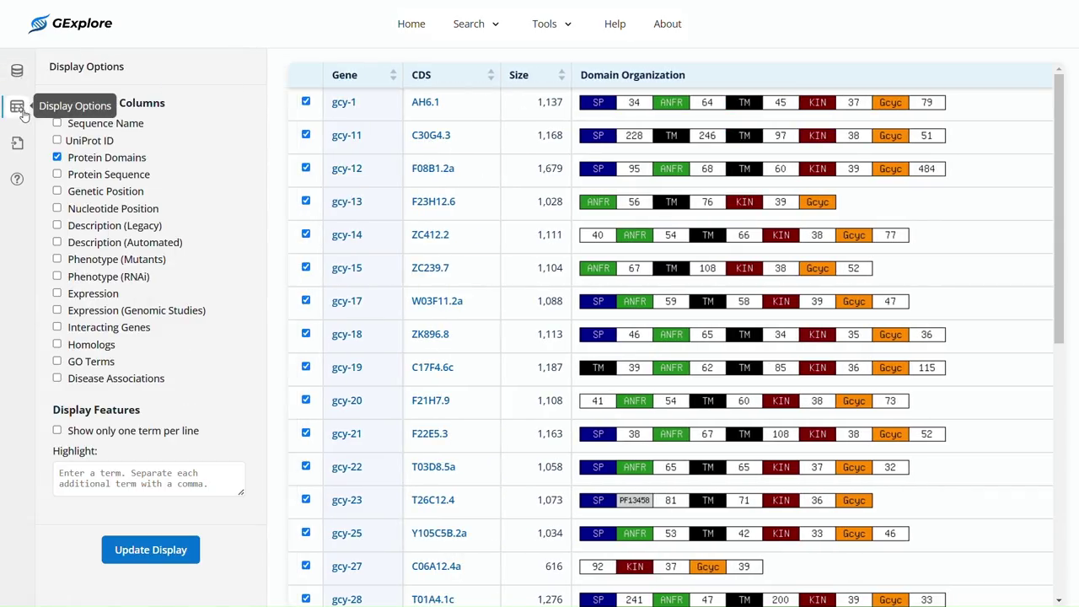The height and width of the screenshot is (607, 1079).
Task: Open the export file sidebar icon
Action: [17, 143]
